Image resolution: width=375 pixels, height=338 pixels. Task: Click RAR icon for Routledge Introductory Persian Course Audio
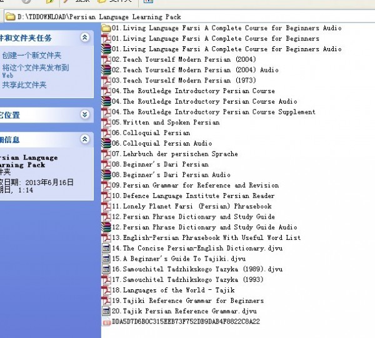pos(106,102)
